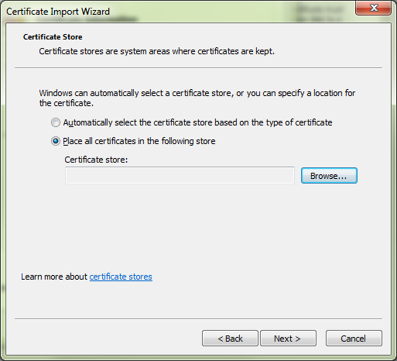Viewport: 397px width, 361px height.
Task: Click the Certificate store text field
Action: (180, 175)
